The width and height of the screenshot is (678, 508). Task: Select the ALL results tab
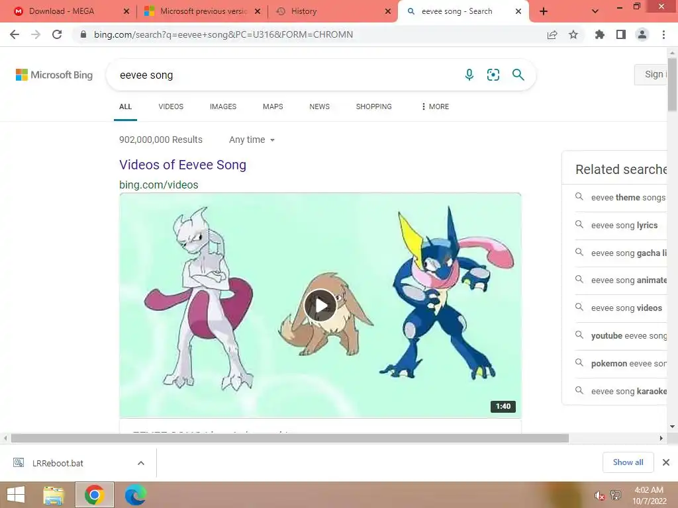(x=125, y=106)
